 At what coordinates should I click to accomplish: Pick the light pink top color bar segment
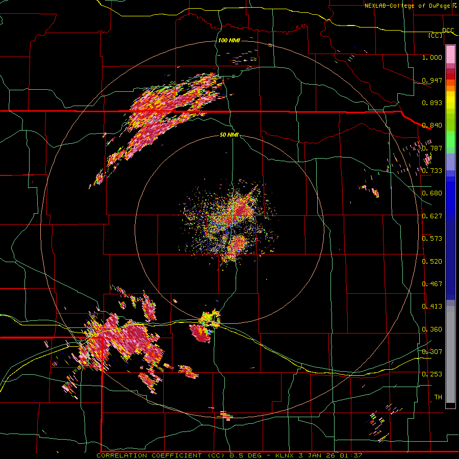click(450, 54)
